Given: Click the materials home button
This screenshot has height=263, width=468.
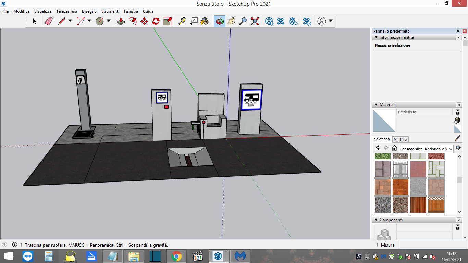Looking at the screenshot, I should coord(394,148).
